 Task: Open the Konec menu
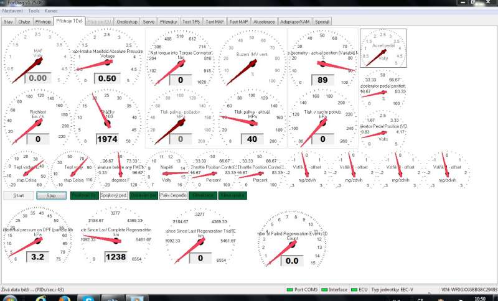tap(52, 11)
